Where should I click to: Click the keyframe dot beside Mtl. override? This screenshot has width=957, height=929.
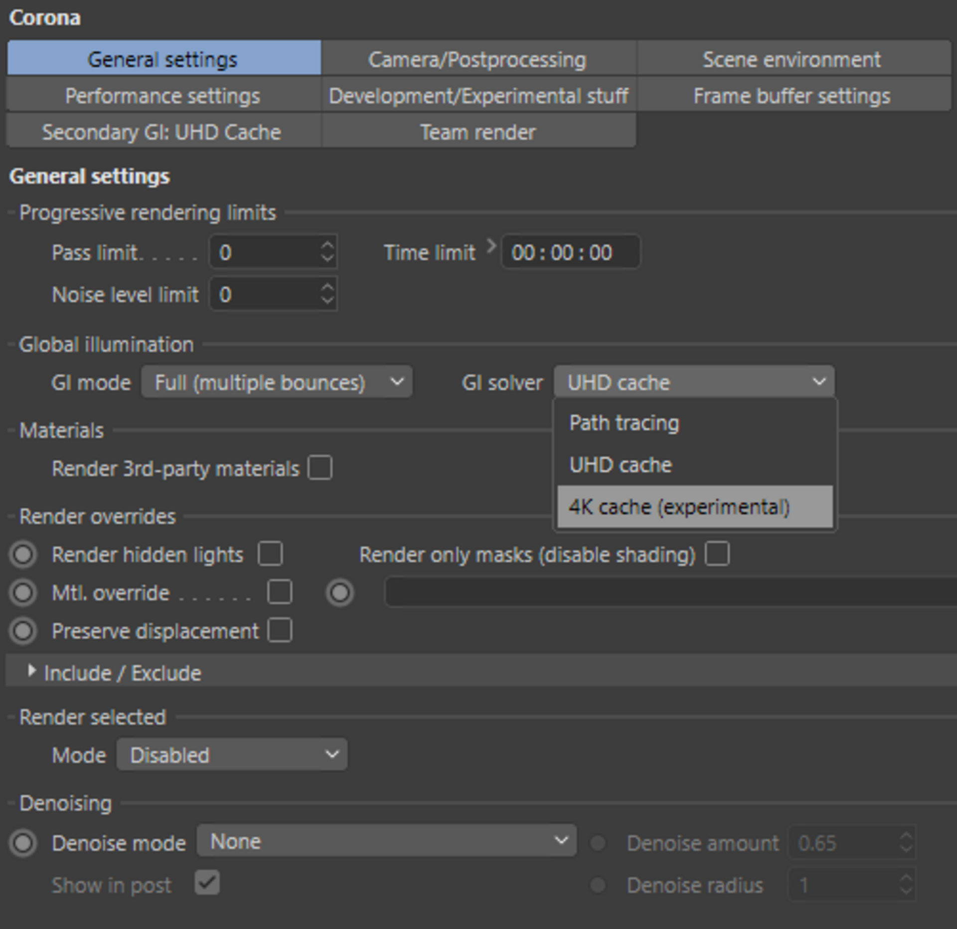[x=23, y=593]
